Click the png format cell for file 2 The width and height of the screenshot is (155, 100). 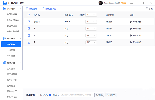coord(66,29)
